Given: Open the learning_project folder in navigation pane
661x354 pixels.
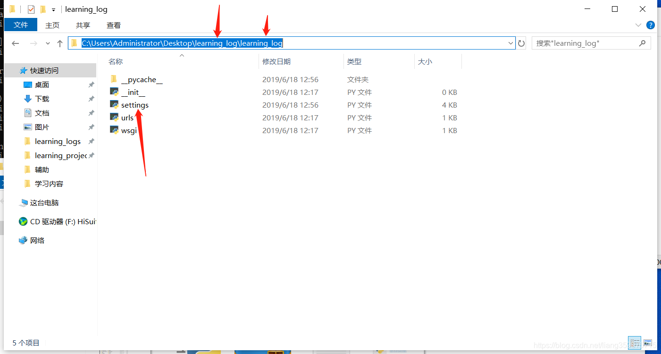Looking at the screenshot, I should pos(60,155).
